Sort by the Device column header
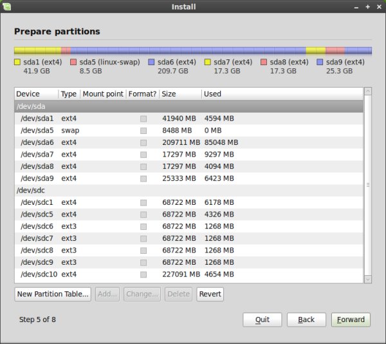Screen dimensions: 386x344 [x=36, y=94]
